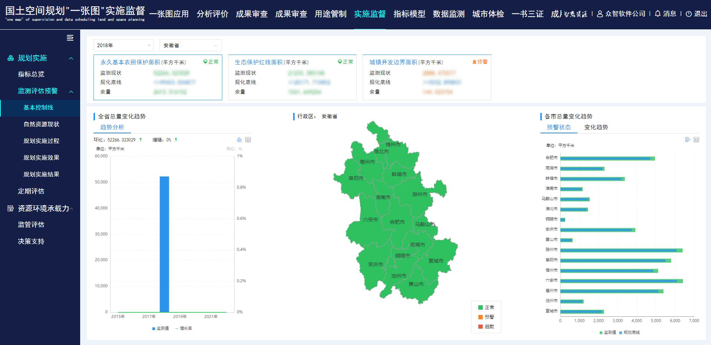Switch trend chart to table view

pos(248,140)
